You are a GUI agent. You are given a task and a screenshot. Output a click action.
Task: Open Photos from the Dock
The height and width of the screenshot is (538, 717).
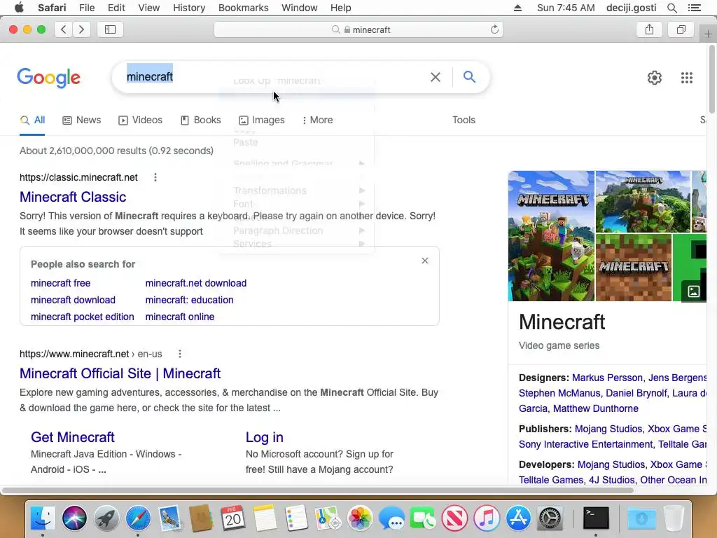pos(360,518)
